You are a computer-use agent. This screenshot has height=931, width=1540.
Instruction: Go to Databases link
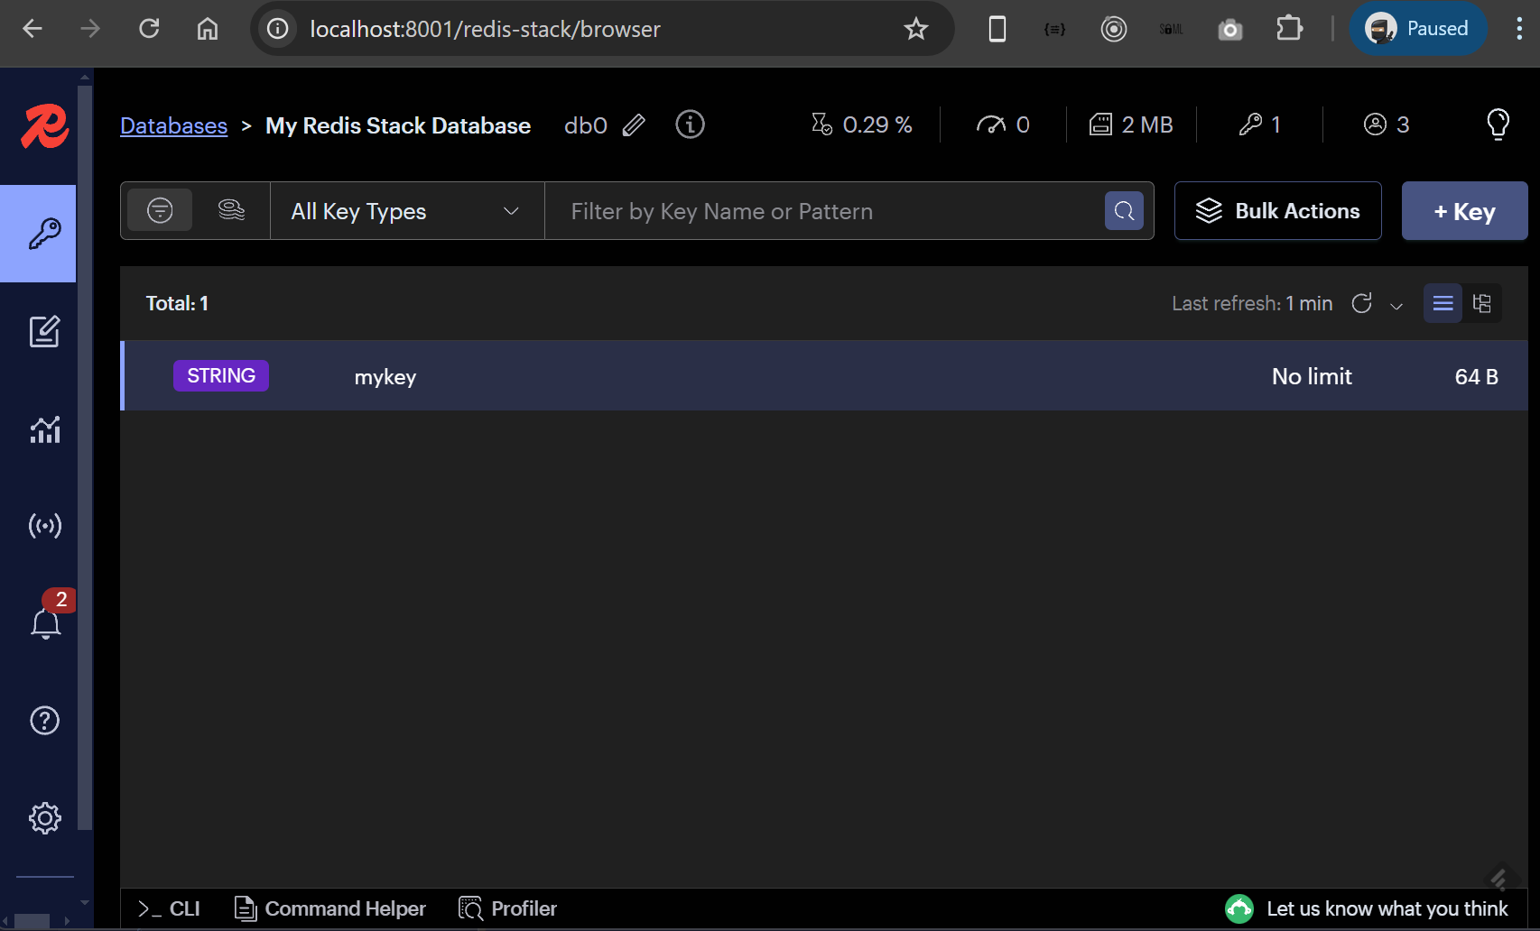click(x=173, y=125)
